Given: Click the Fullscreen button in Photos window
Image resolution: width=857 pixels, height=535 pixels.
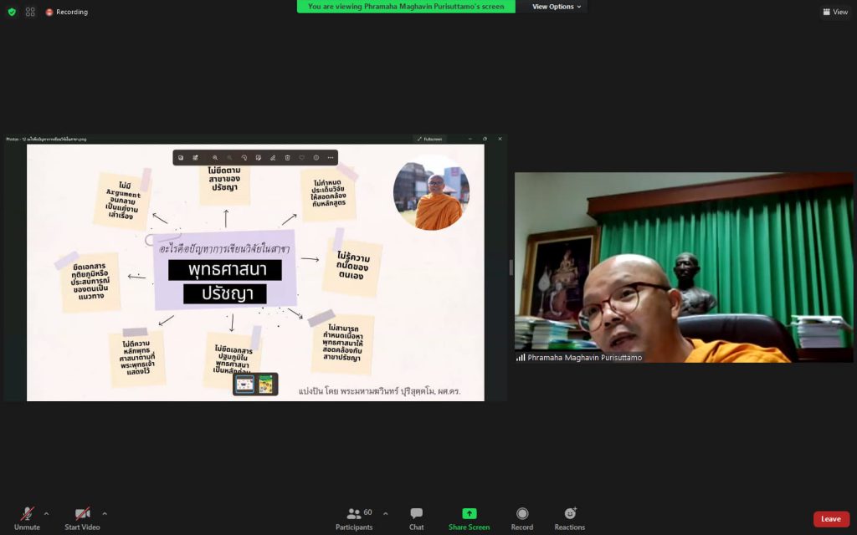Looking at the screenshot, I should [x=429, y=139].
